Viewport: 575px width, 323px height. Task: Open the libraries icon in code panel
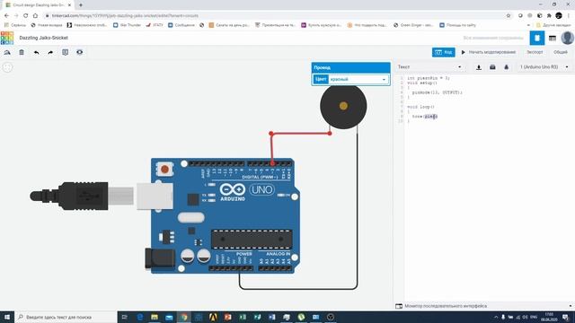tap(492, 67)
